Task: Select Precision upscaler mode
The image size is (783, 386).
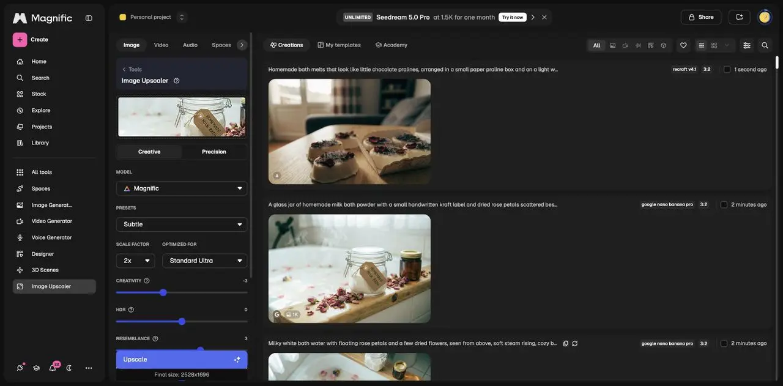Action: point(214,152)
